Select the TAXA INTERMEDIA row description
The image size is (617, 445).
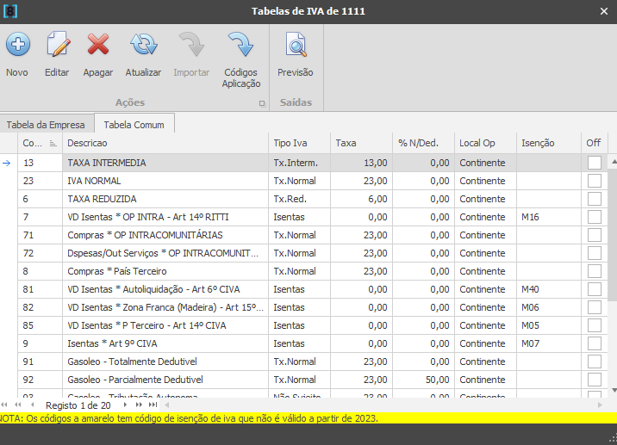(165, 163)
